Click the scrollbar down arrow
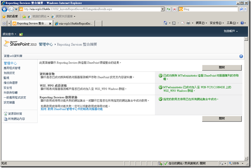The width and height of the screenshot is (251, 168). [246, 158]
